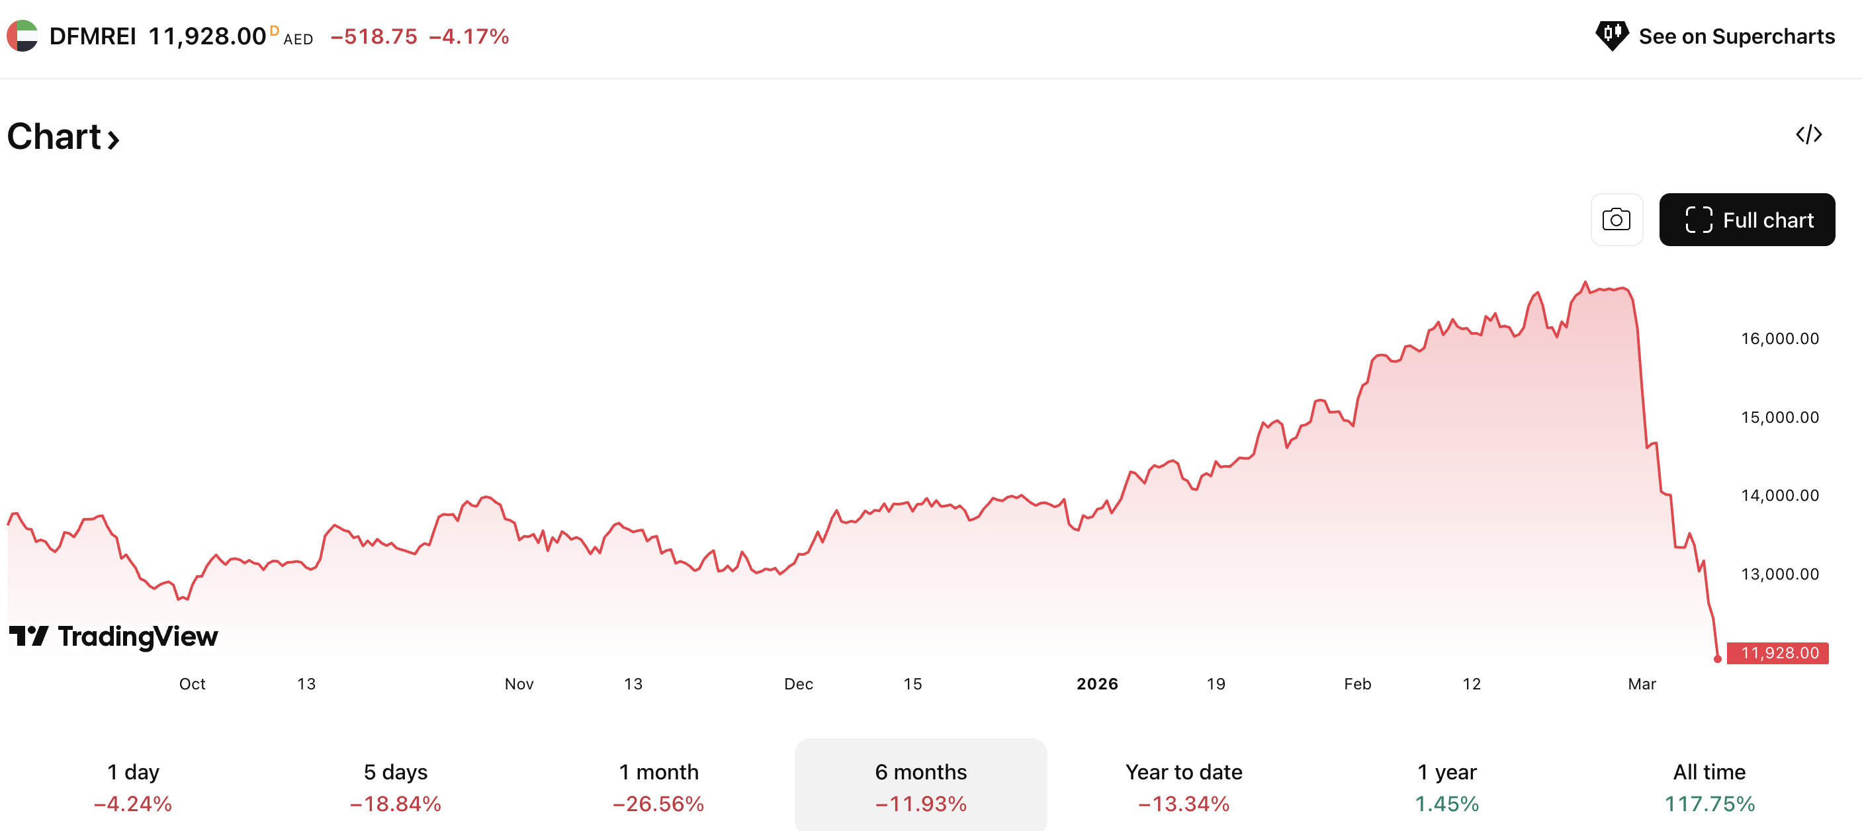Click the delayed data D indicator
1862x831 pixels.
[x=274, y=30]
